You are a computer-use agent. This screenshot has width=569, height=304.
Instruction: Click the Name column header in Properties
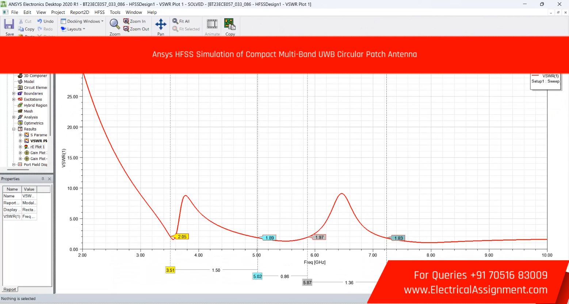click(x=12, y=189)
